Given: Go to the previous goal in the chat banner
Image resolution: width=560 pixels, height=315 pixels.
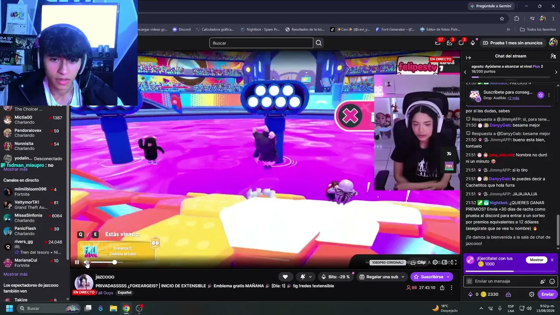Looking at the screenshot, I should 465,72.
